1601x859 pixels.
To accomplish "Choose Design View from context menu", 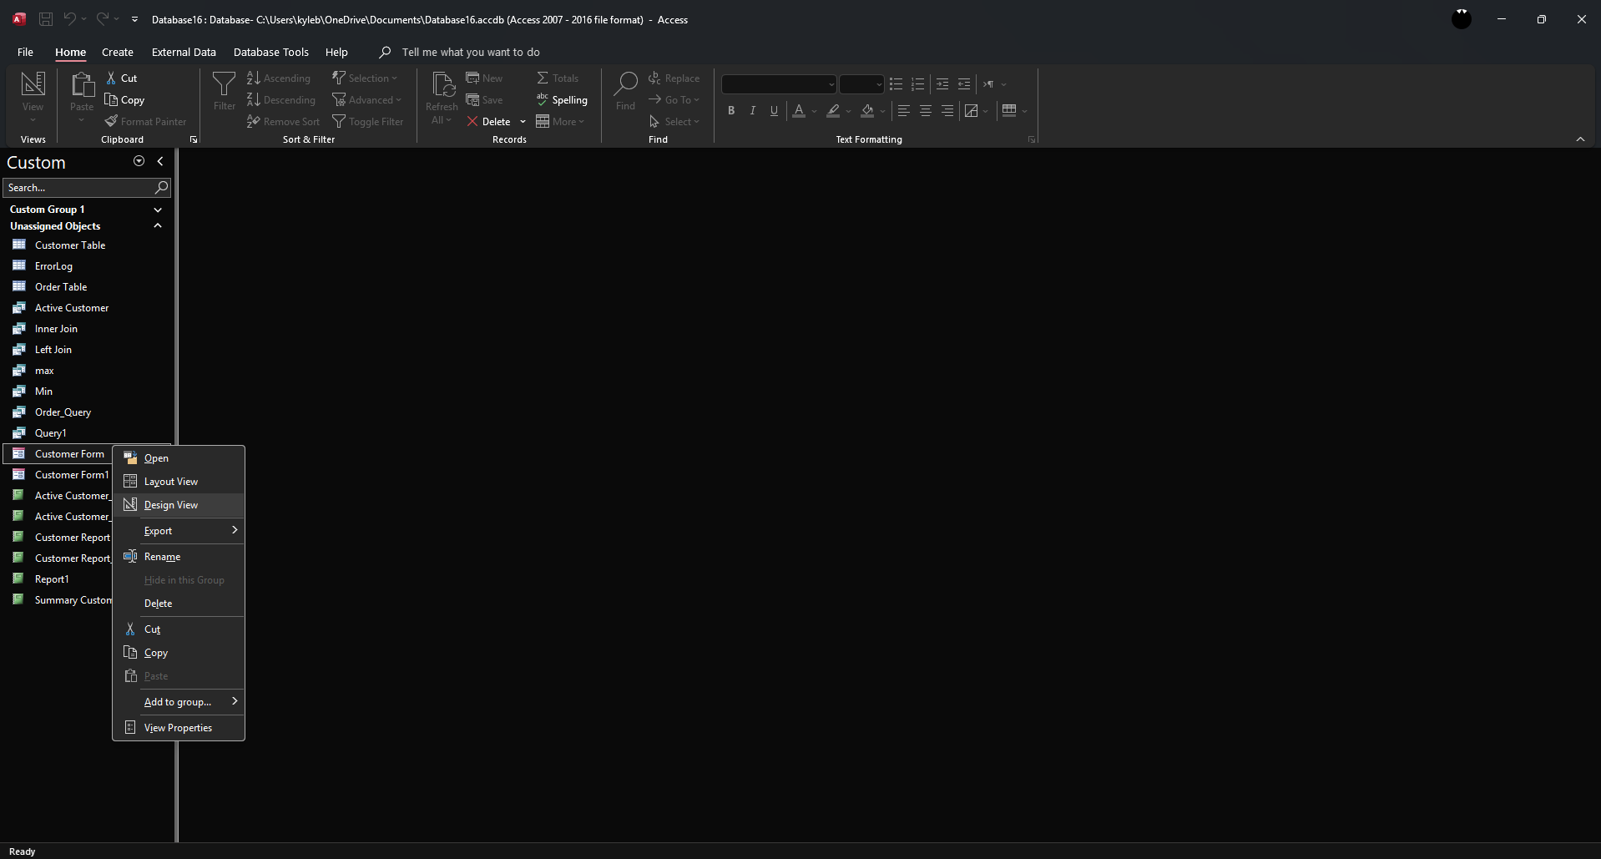I will [179, 504].
